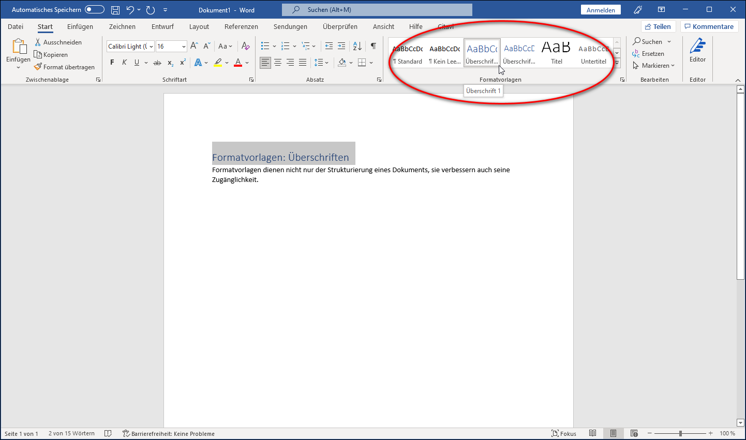Decrease the font size with the smaller A
746x440 pixels.
[x=206, y=46]
